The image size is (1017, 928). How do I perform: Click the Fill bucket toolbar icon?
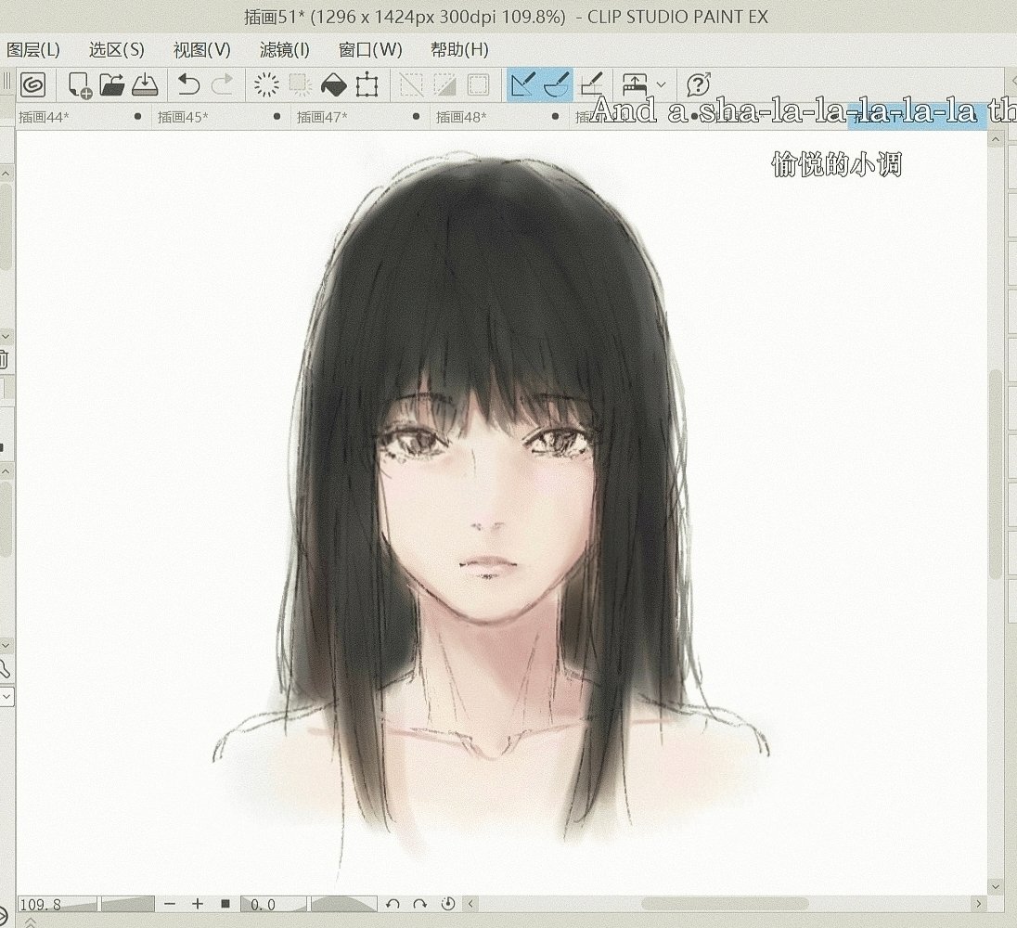[333, 85]
